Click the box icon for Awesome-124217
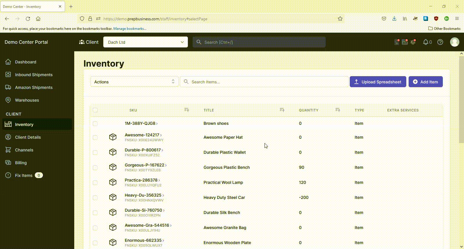464x249 pixels. pyautogui.click(x=113, y=137)
